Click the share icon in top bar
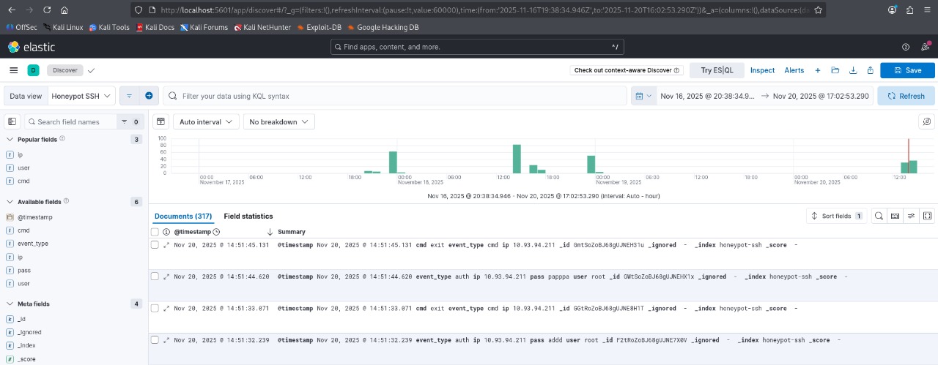This screenshot has height=365, width=938. pyautogui.click(x=870, y=70)
